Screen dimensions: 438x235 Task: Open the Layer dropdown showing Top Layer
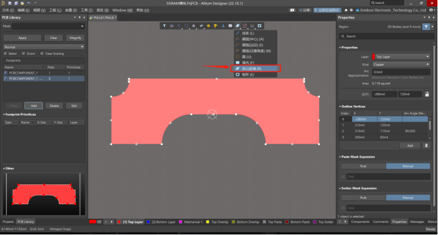click(401, 57)
